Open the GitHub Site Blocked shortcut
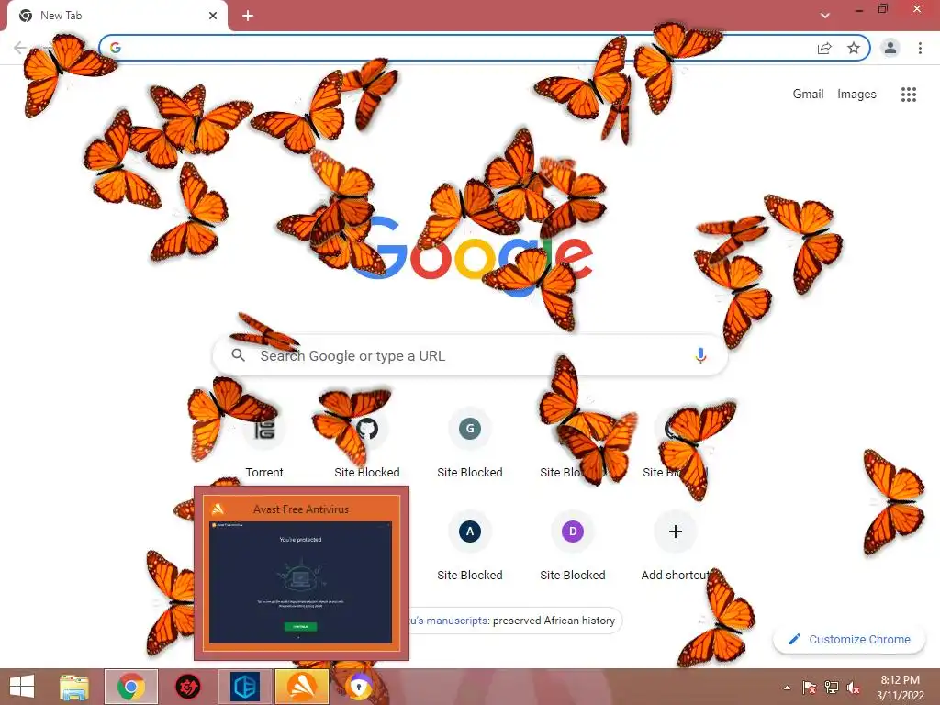Viewport: 940px width, 705px height. [367, 442]
